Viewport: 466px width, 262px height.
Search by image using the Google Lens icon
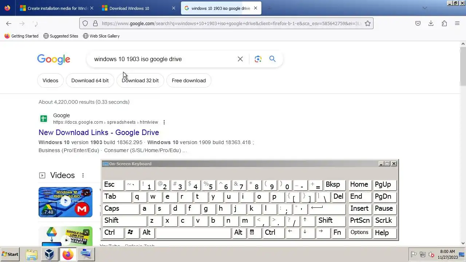(258, 59)
